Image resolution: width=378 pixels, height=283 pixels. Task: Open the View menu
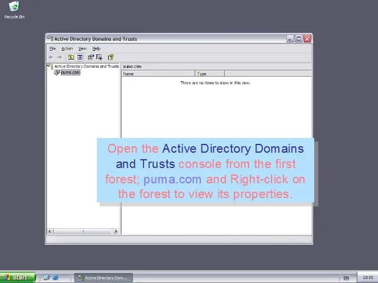[82, 48]
